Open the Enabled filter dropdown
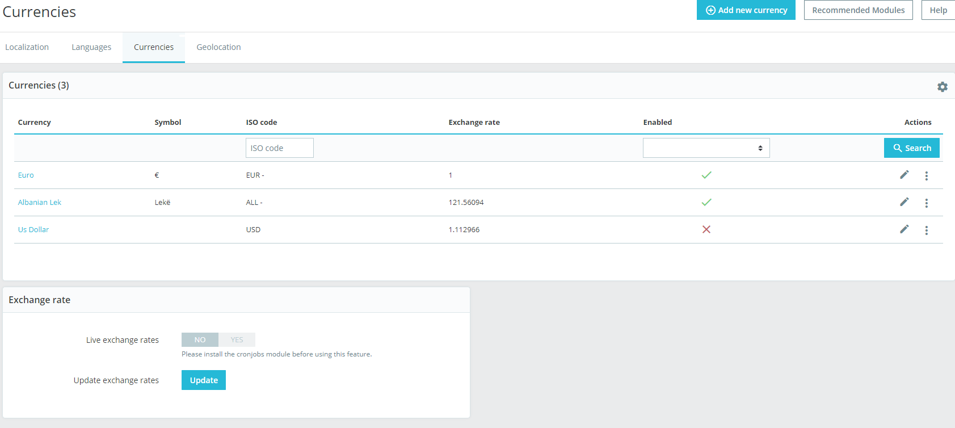955x428 pixels. pos(706,148)
